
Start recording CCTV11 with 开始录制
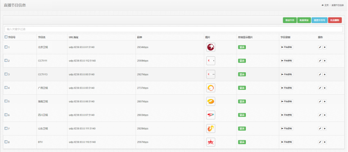[x=287, y=61]
